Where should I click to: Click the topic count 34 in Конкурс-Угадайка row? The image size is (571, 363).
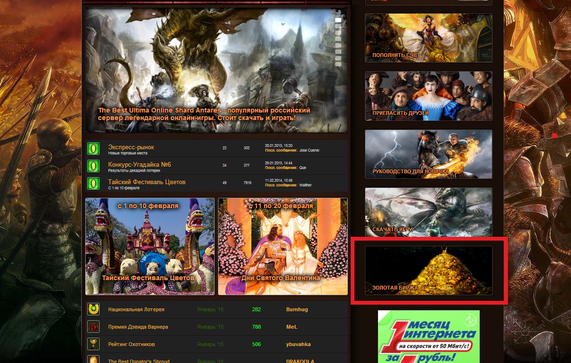[225, 166]
